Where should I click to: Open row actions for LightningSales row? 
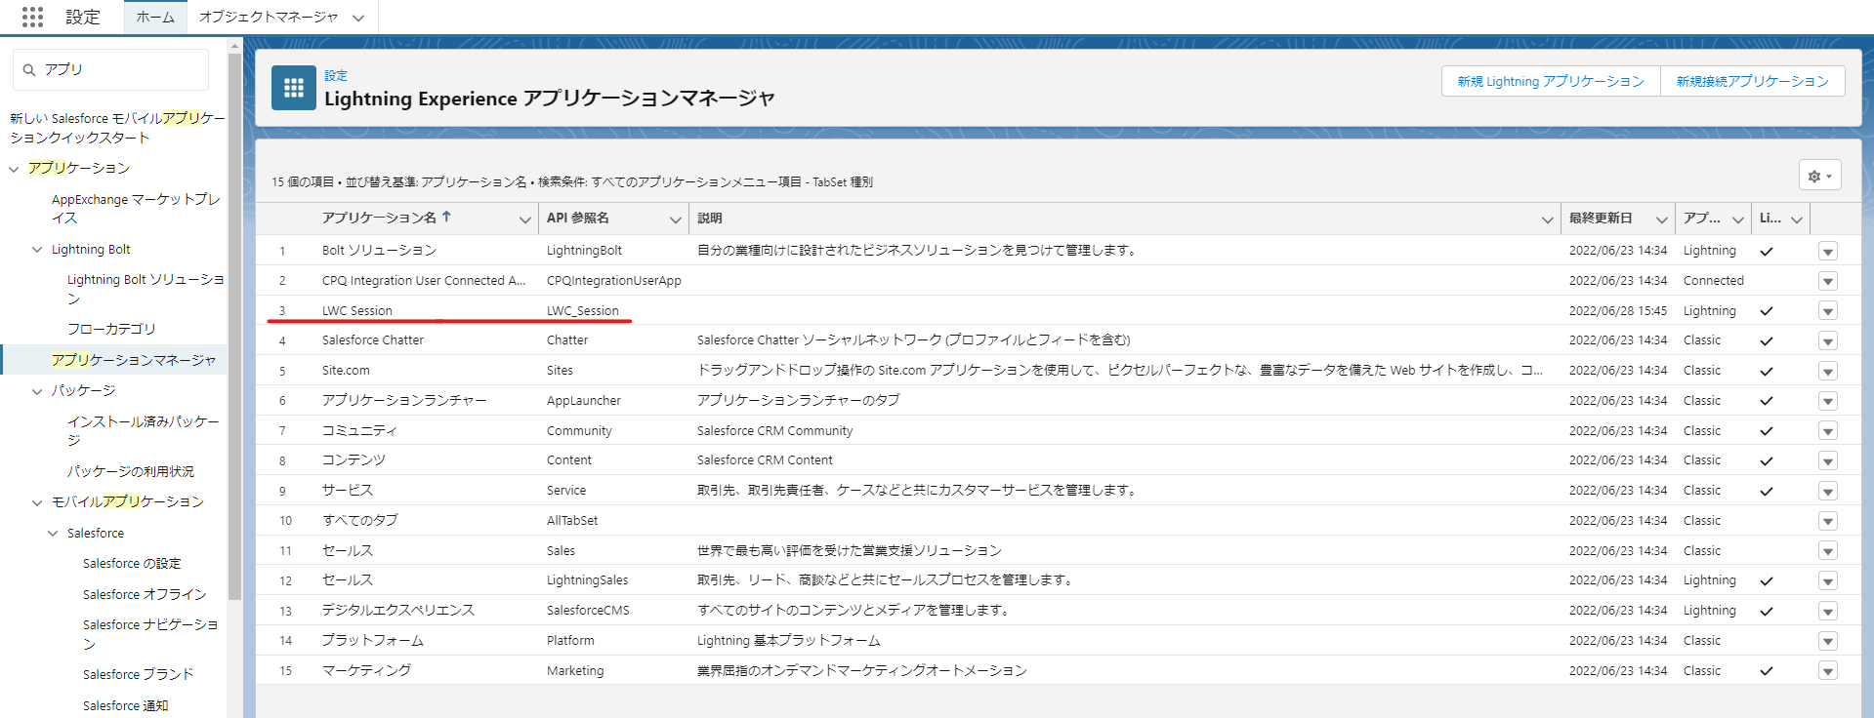tap(1828, 580)
